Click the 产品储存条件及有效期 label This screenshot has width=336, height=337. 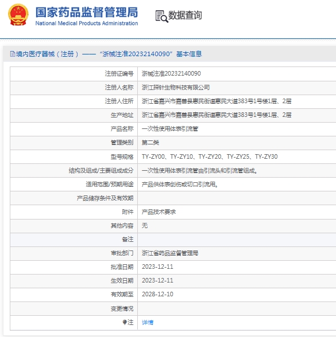(x=105, y=198)
